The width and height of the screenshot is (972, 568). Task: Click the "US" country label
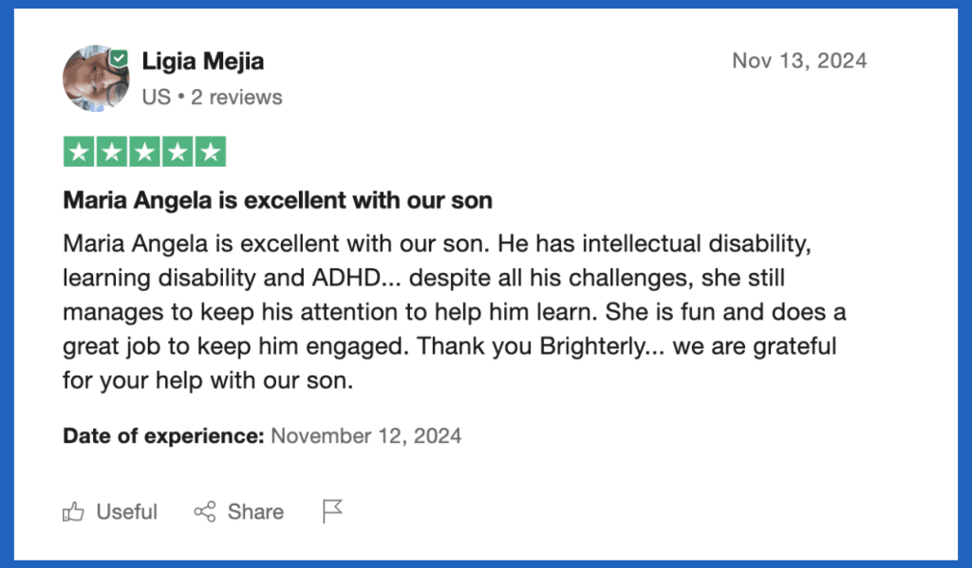[157, 98]
